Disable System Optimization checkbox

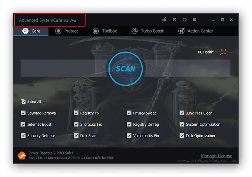pos(182,124)
